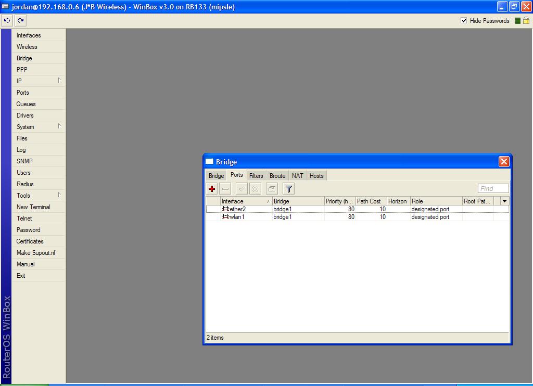Open the Log menu item

pyautogui.click(x=38, y=150)
